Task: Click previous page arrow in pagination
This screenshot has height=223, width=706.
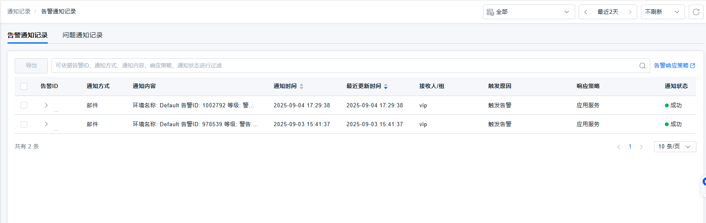Action: click(618, 147)
